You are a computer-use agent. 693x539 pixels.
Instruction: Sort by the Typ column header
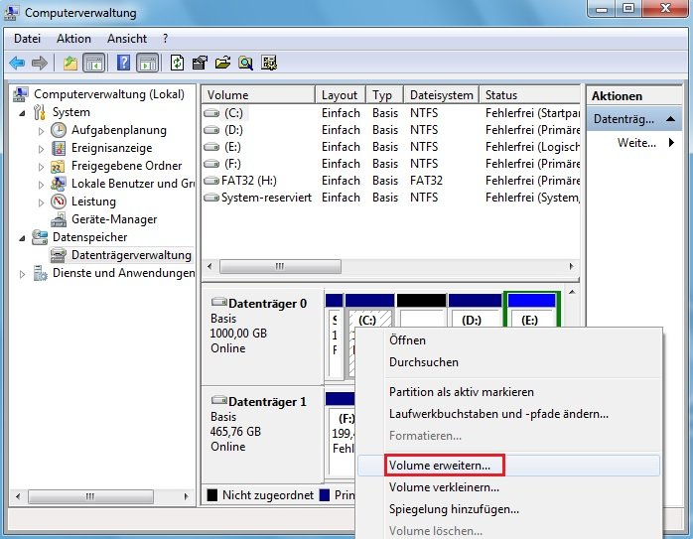(385, 95)
